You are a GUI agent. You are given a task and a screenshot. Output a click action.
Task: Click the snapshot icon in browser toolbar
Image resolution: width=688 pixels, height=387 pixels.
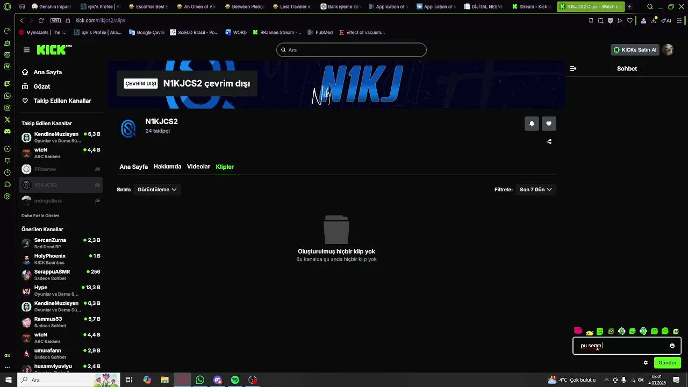click(600, 20)
